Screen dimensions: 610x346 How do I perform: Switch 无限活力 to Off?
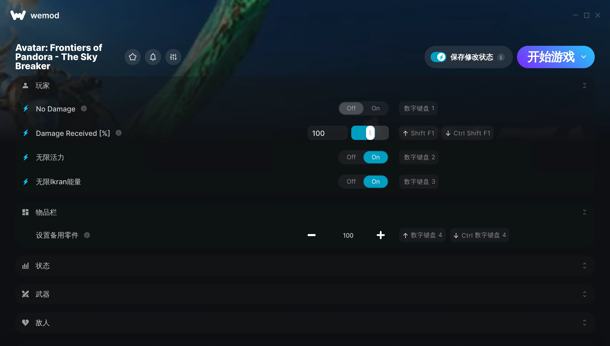[x=351, y=157]
